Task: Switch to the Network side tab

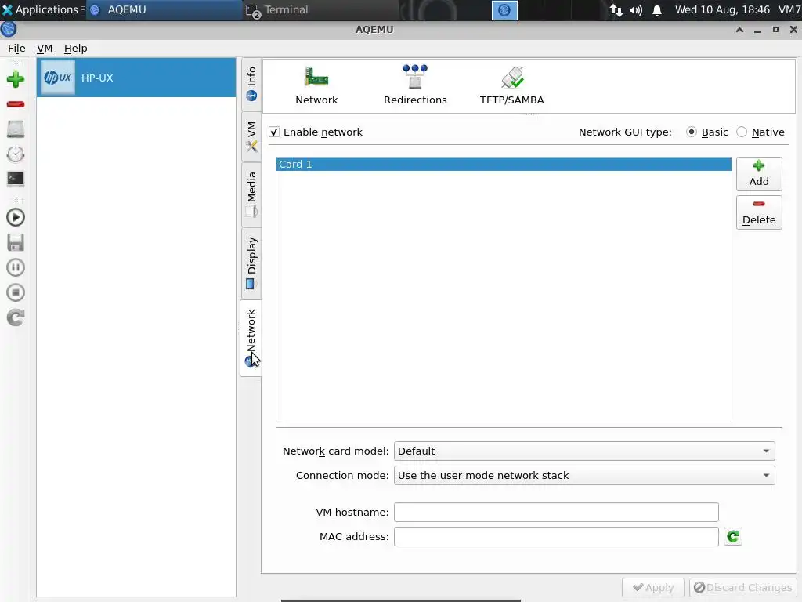Action: pyautogui.click(x=251, y=338)
